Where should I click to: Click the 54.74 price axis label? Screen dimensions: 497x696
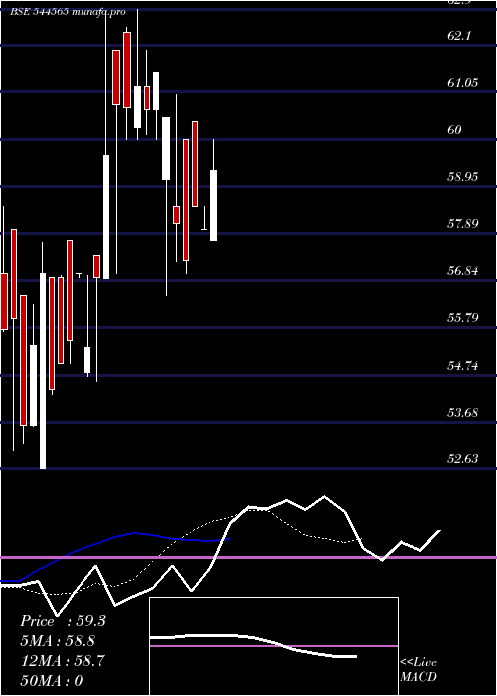(463, 365)
